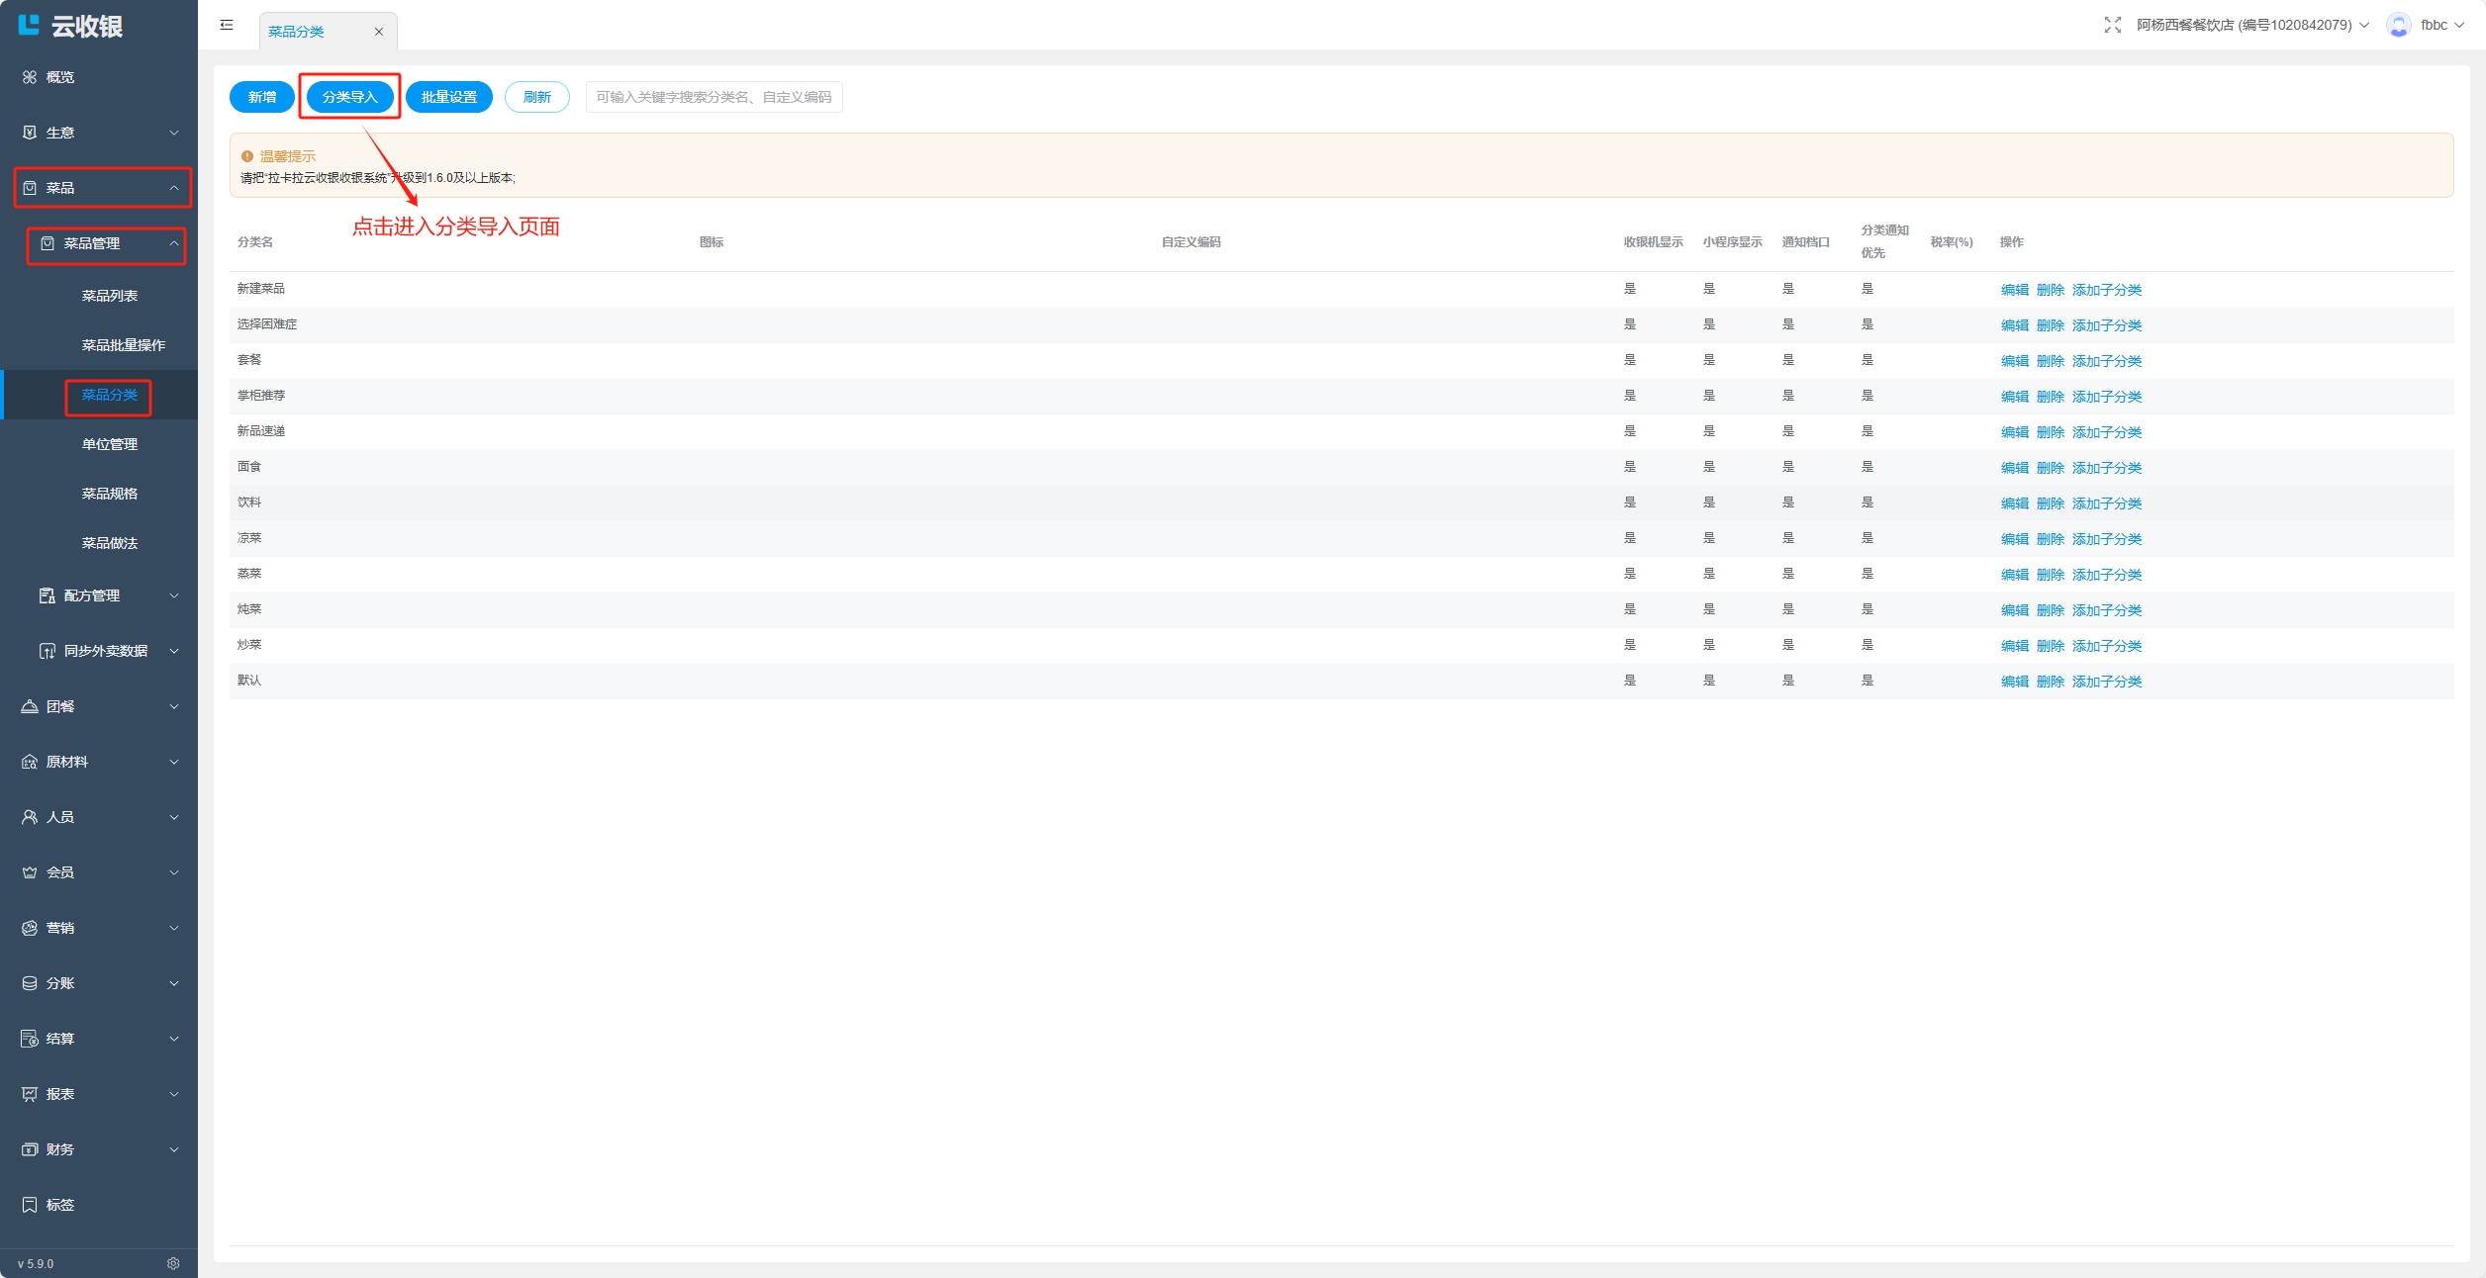2486x1278 pixels.
Task: Click the 批量设置 button
Action: [448, 97]
